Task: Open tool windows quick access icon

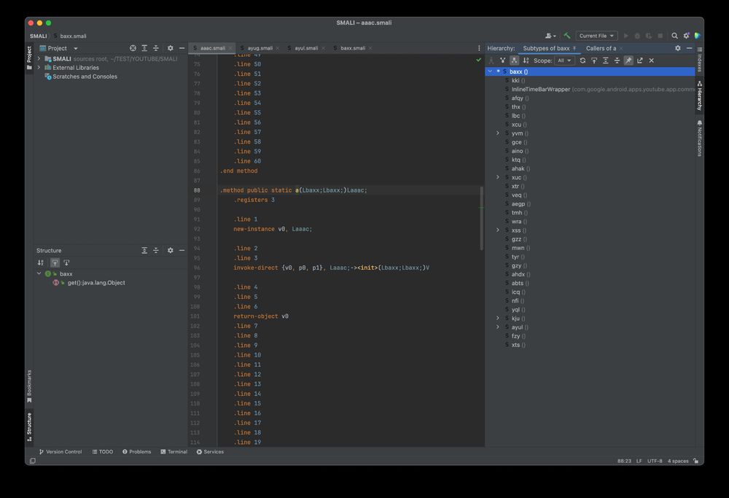Action: point(33,461)
